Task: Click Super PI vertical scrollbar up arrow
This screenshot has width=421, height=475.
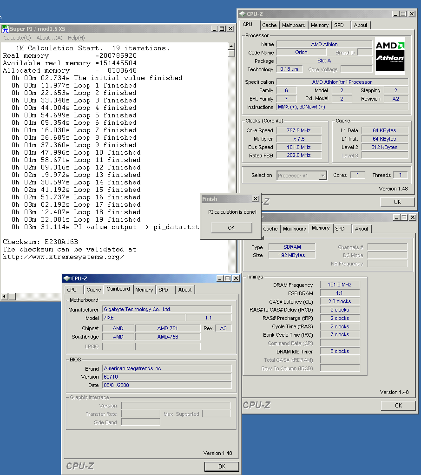Action: 231,47
